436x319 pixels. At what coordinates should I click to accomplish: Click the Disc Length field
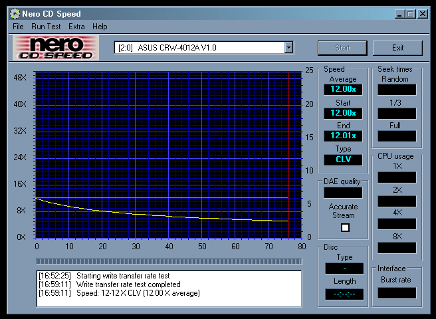coord(344,294)
